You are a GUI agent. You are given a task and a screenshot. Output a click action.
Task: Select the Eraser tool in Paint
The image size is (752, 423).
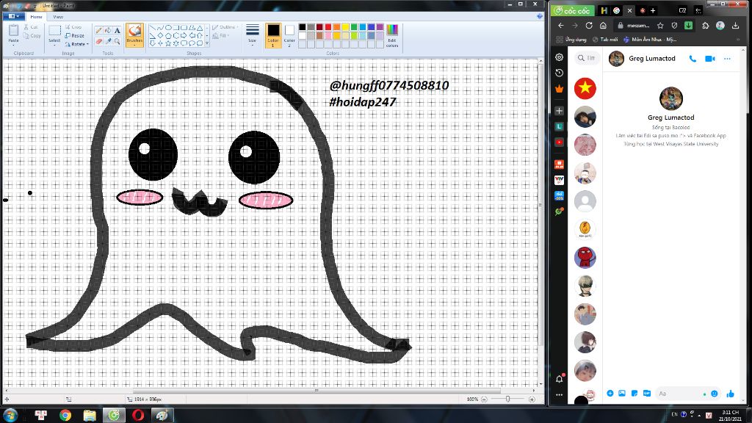[99, 42]
